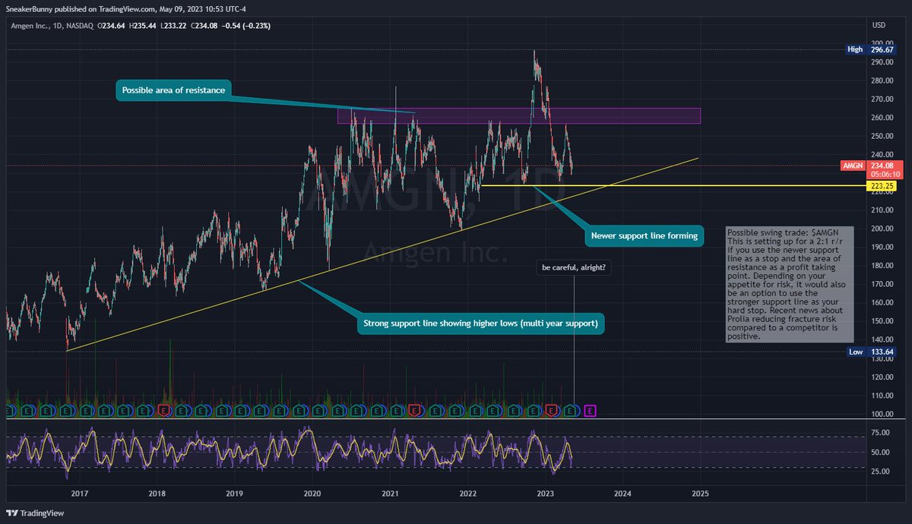The image size is (912, 524).
Task: Open the red earnings marker near 2021
Action: coord(414,411)
